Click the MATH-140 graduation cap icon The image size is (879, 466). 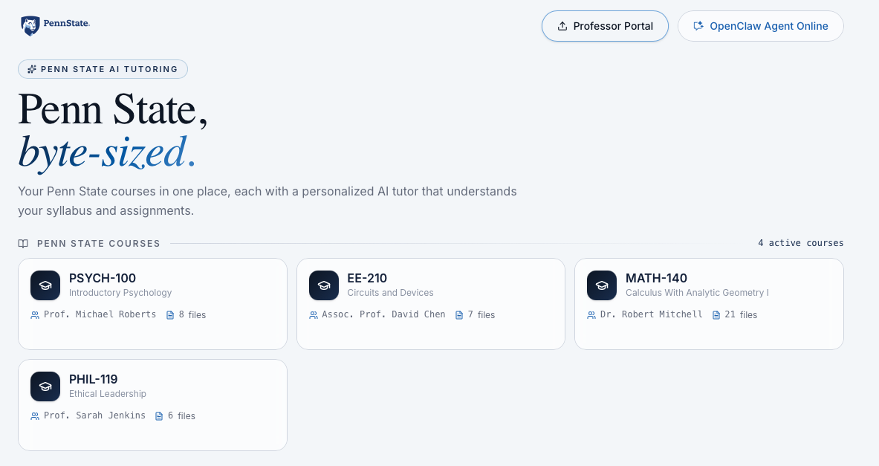click(x=602, y=285)
